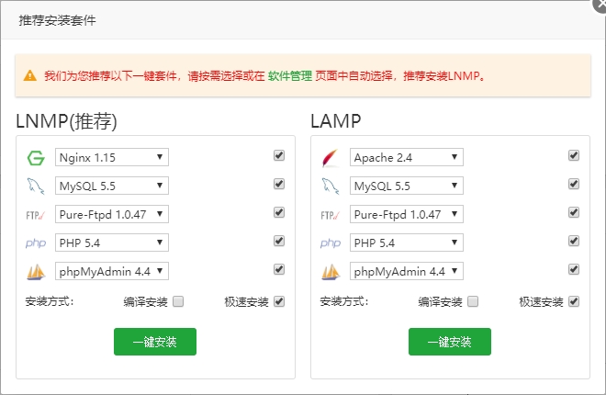Click the PHP logo icon in LNMP
The image size is (606, 395).
point(36,243)
